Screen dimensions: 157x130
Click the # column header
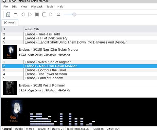[x=13, y=29]
